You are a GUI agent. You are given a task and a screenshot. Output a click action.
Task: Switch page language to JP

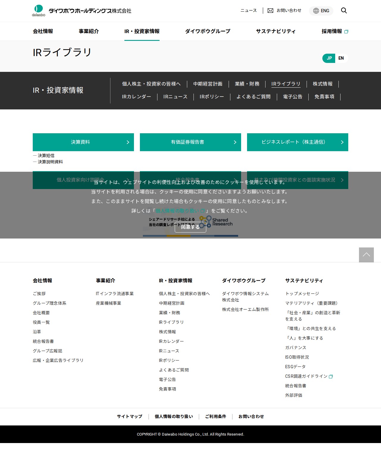329,58
